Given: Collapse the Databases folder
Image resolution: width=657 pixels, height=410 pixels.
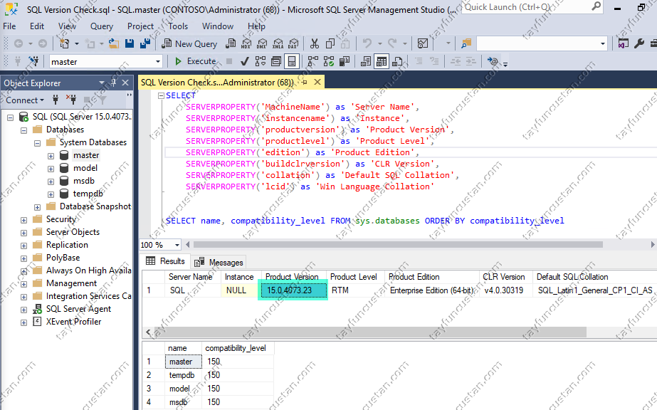Looking at the screenshot, I should click(x=24, y=130).
